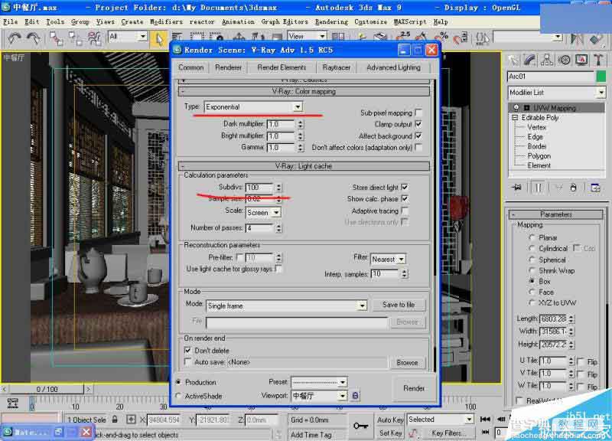Click the Set Key button
This screenshot has width=612, height=441.
point(390,433)
